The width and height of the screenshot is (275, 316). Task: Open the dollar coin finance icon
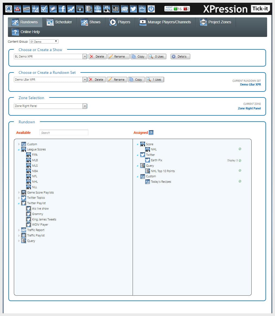(98, 9)
